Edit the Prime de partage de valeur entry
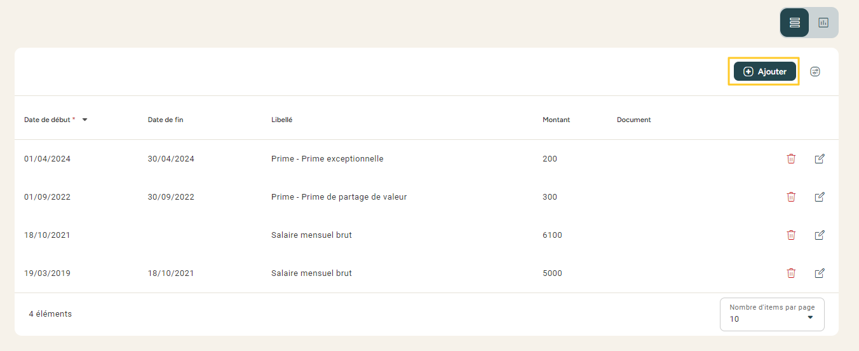The image size is (859, 351). click(820, 197)
